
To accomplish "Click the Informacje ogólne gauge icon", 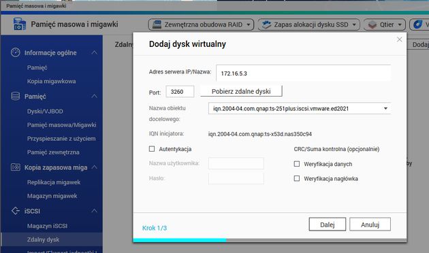I will (15, 52).
